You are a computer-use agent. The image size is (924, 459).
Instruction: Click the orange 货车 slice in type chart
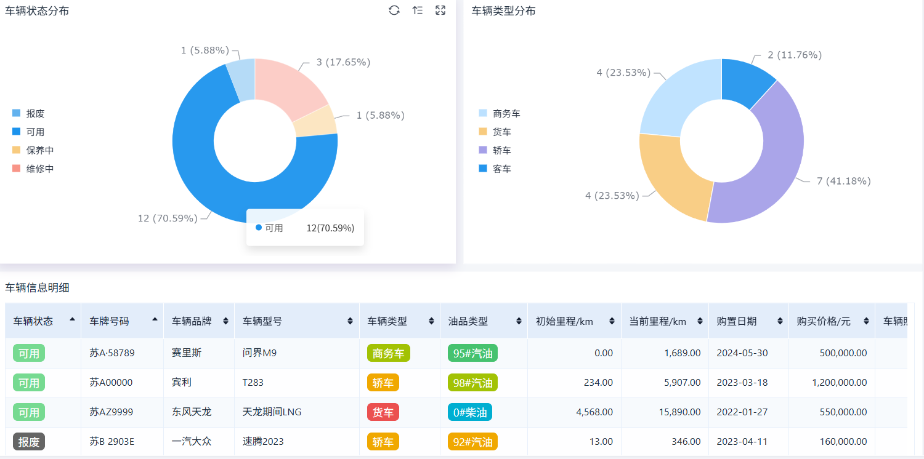[673, 178]
